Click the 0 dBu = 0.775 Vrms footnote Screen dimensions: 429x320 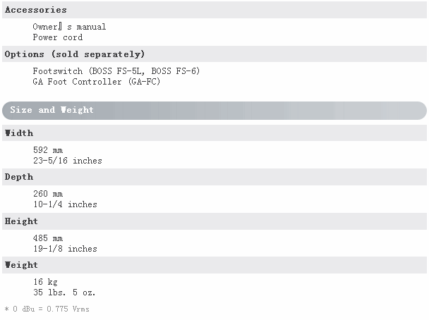tap(47, 309)
